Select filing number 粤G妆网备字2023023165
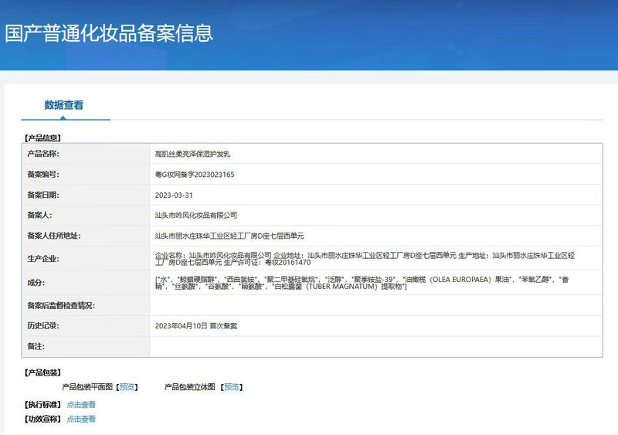 195,175
